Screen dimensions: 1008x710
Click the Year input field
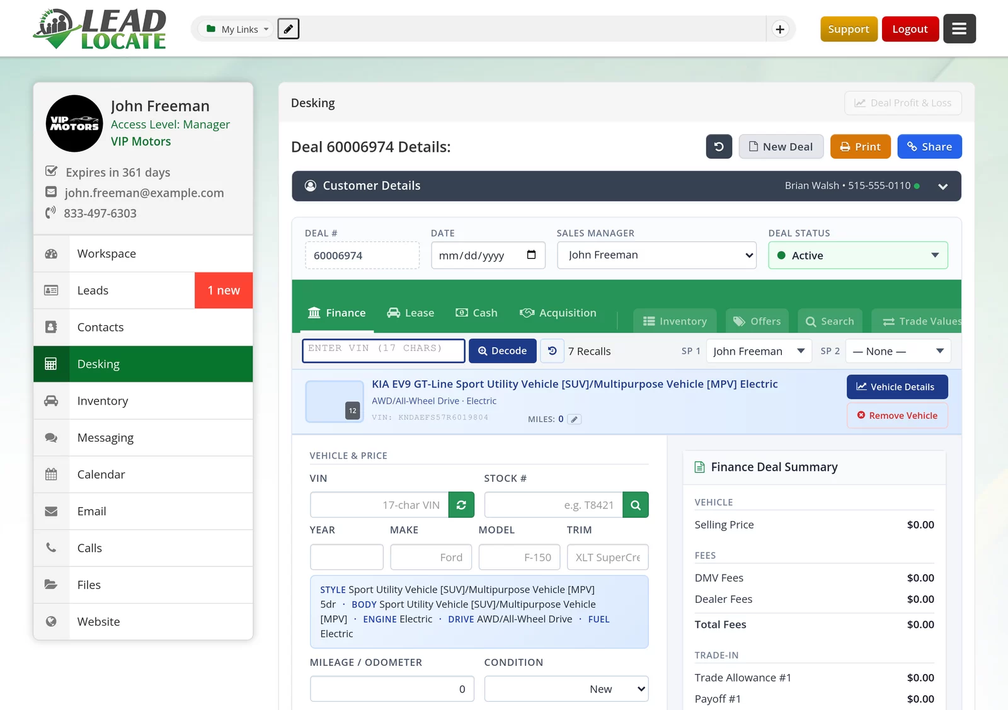click(x=346, y=557)
